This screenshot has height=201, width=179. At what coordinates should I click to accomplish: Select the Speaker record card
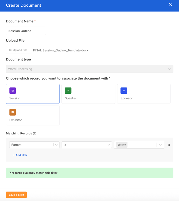point(88,94)
